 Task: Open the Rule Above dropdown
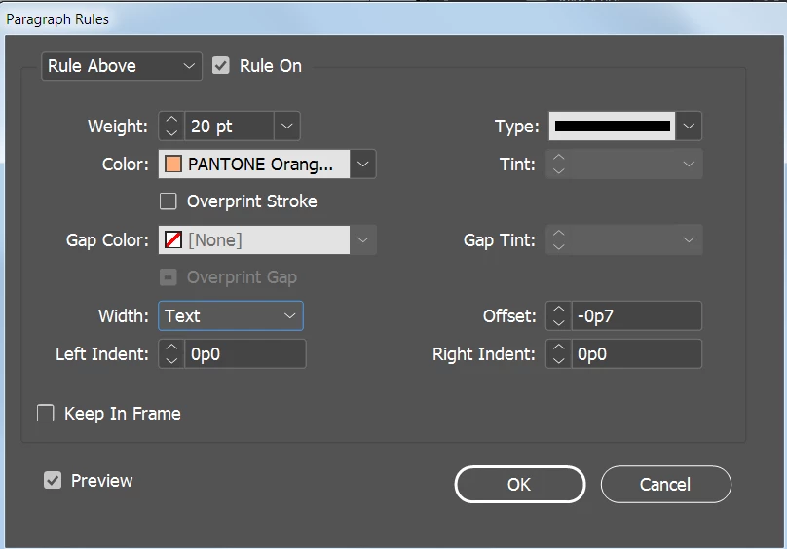pos(122,66)
